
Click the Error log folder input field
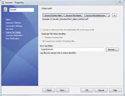(x=72, y=49)
